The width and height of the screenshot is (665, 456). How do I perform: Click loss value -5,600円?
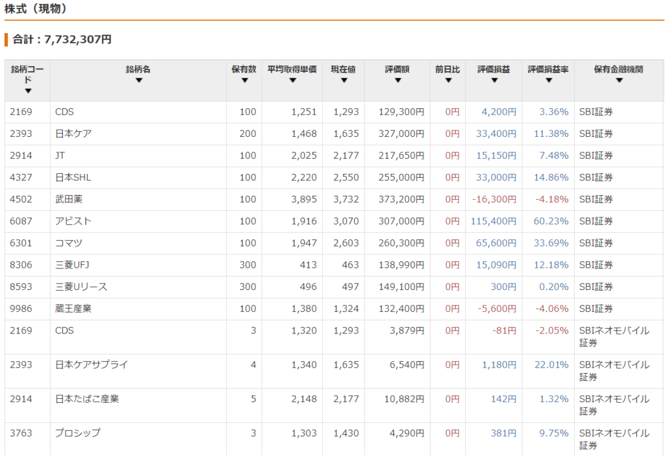pyautogui.click(x=497, y=309)
